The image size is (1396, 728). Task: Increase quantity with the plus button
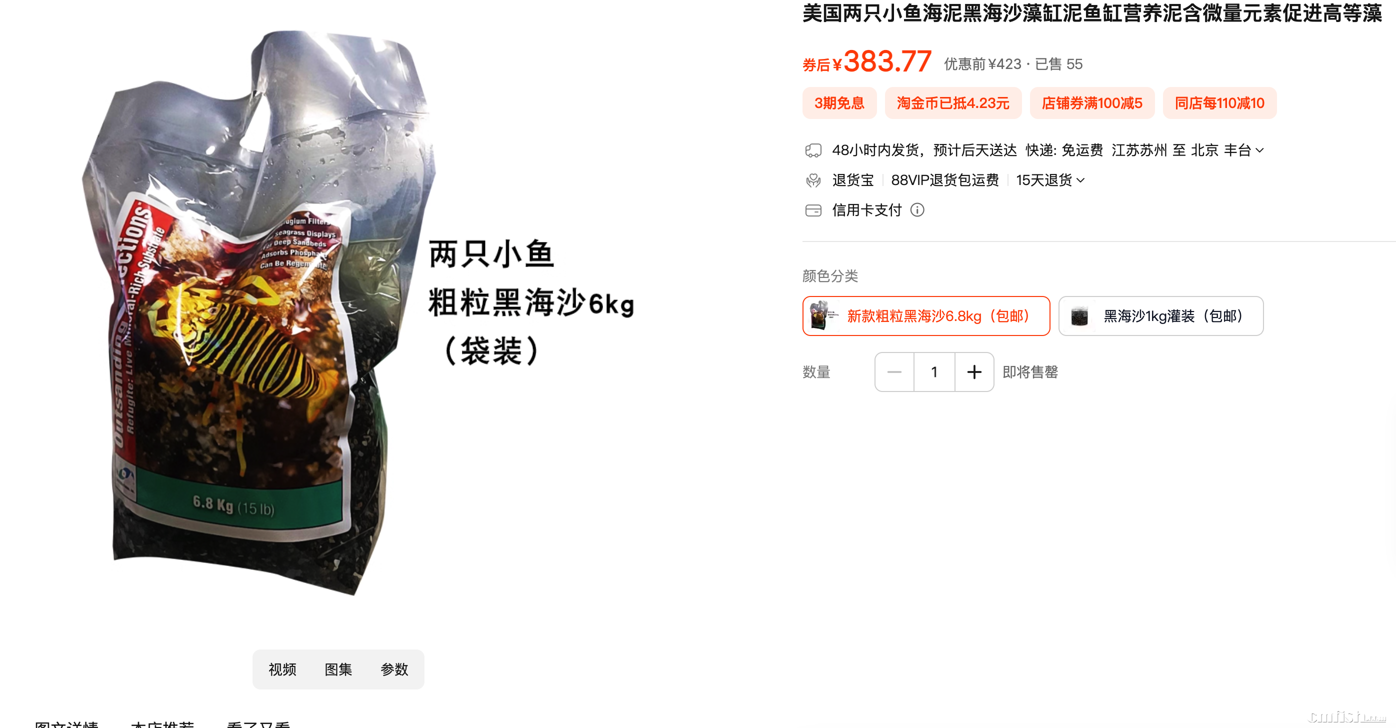[x=974, y=372]
